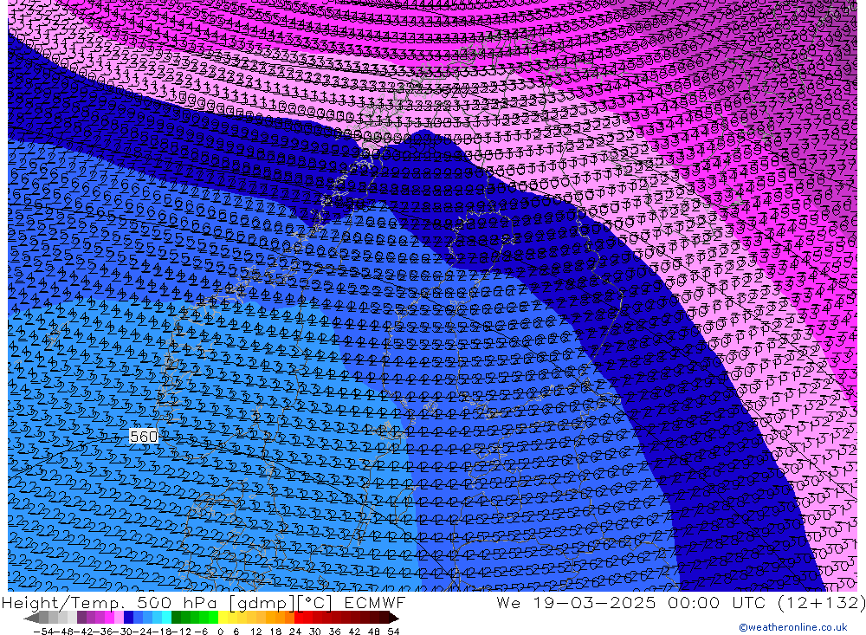This screenshot has height=635, width=866.
Task: Click the [°C] unit label in the title
Action: pos(314,603)
